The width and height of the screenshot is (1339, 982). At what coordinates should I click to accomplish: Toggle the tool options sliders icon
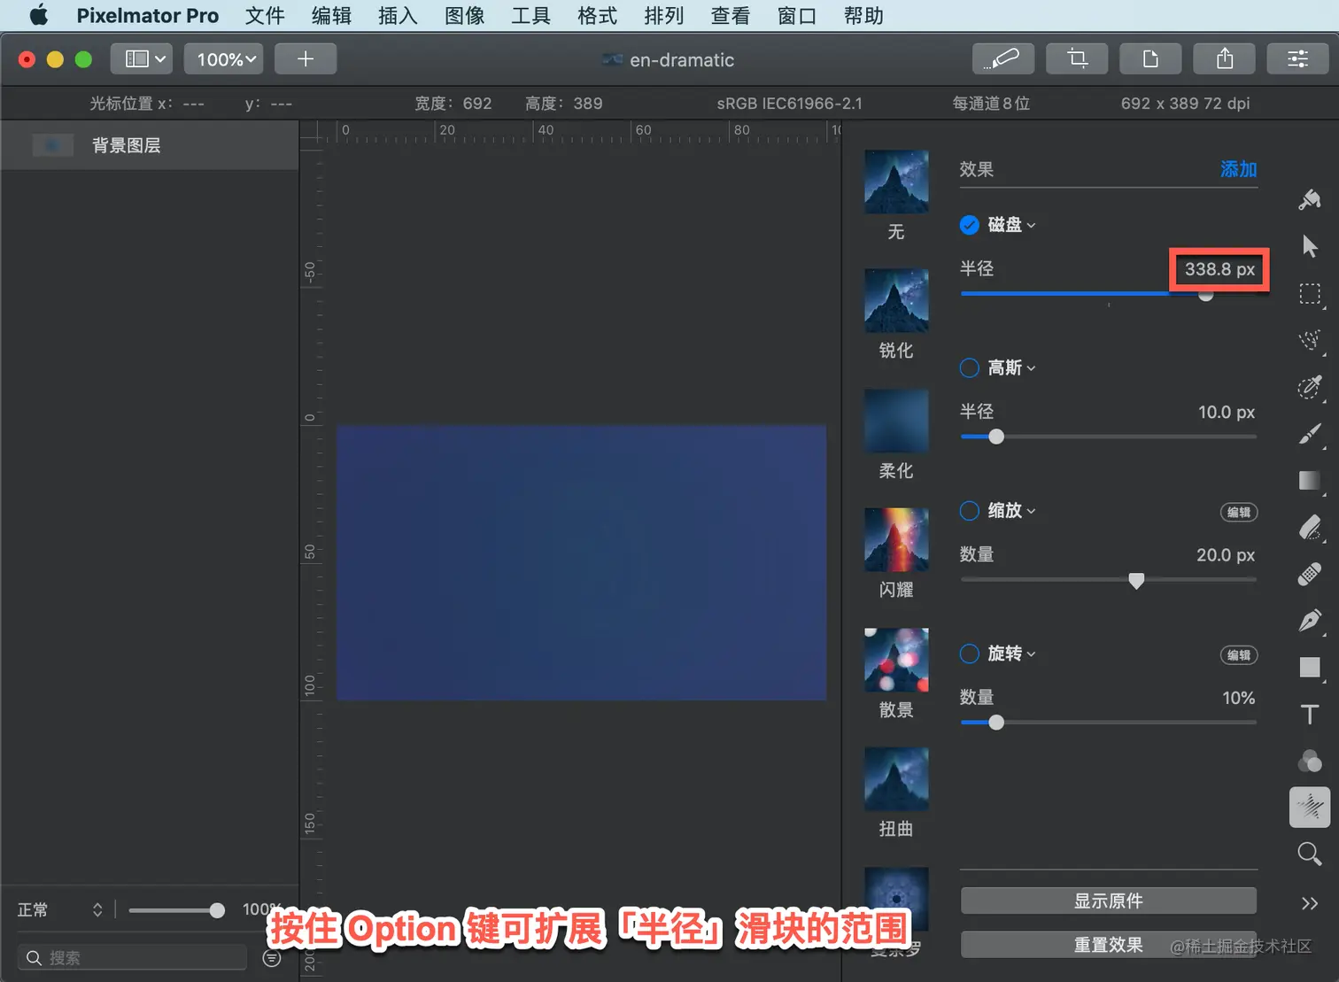point(1297,59)
